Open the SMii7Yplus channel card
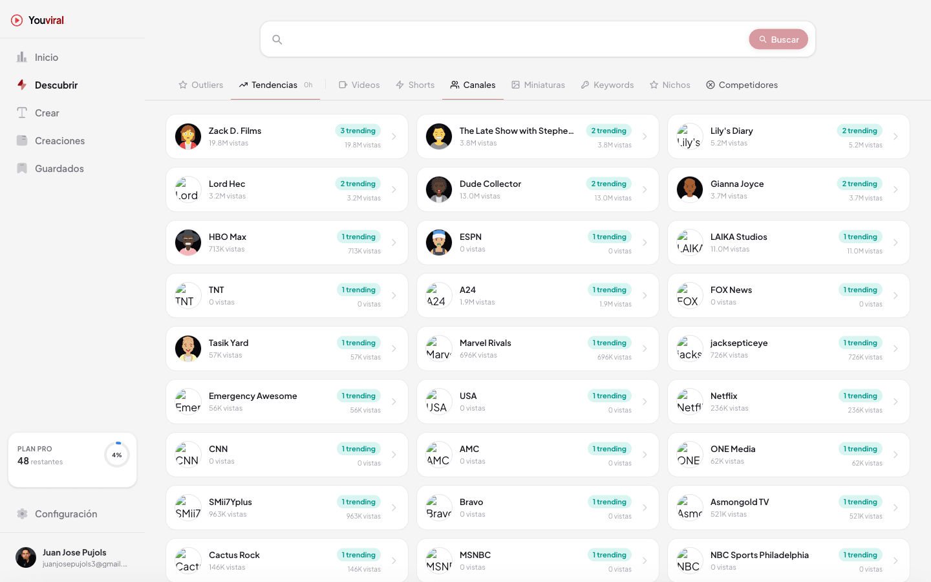Viewport: 931px width, 582px height. (x=287, y=508)
